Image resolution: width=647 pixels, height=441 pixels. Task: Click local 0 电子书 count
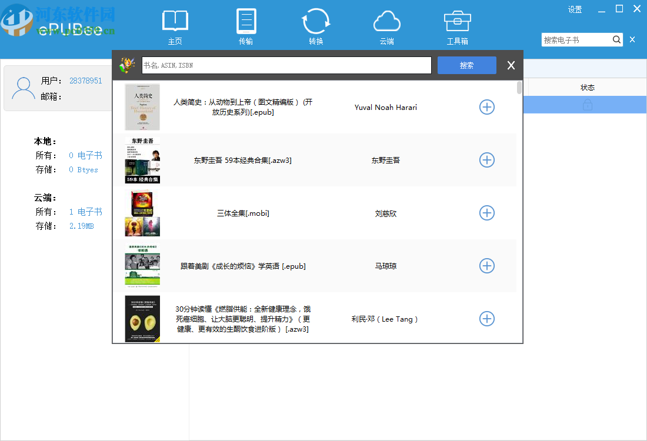[x=85, y=155]
